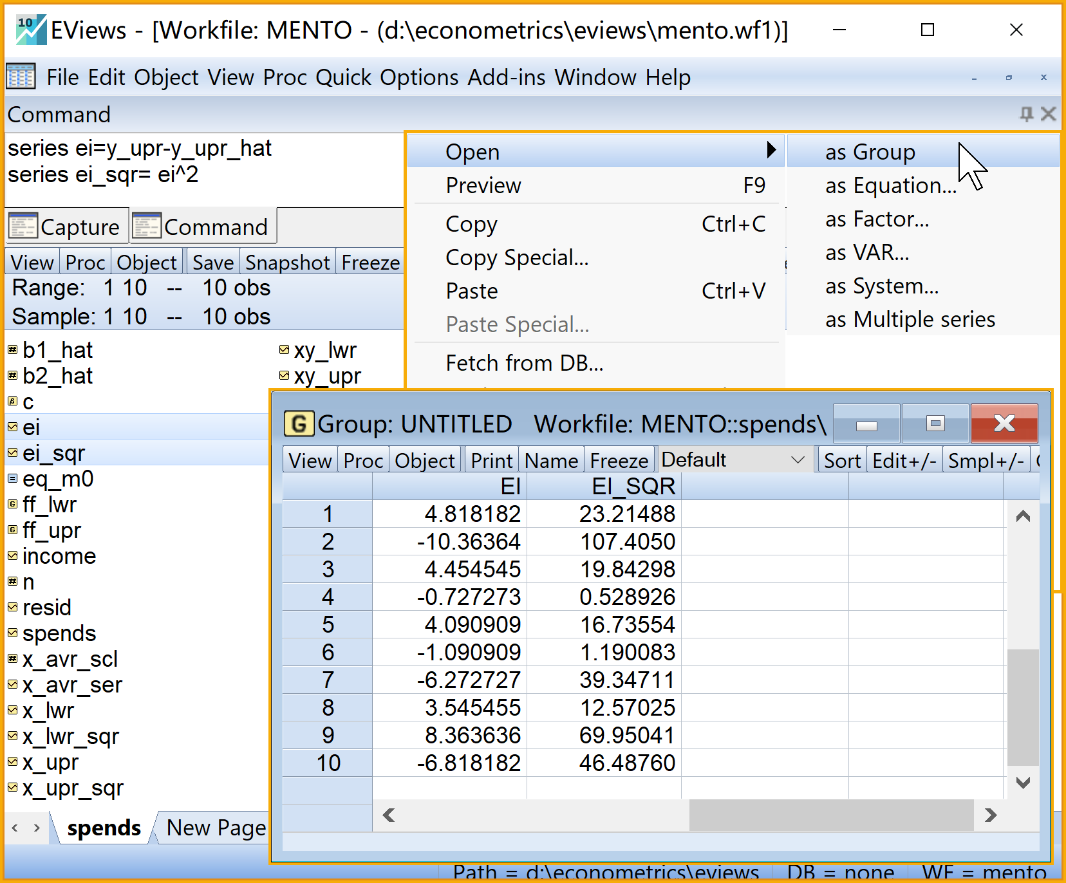
Task: Click the Sort button in Group toolbar
Action: point(841,461)
